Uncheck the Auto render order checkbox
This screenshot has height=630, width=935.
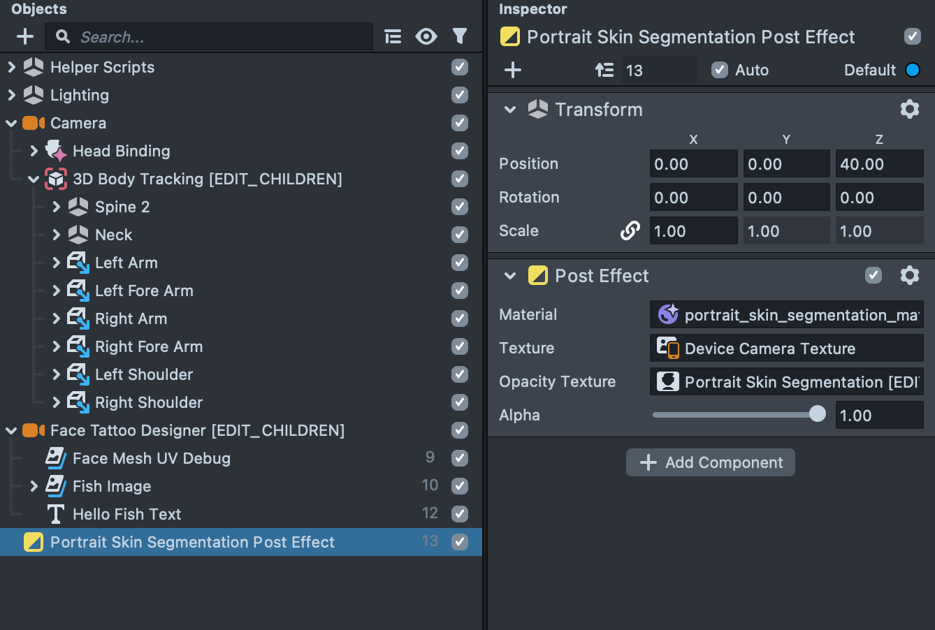719,70
